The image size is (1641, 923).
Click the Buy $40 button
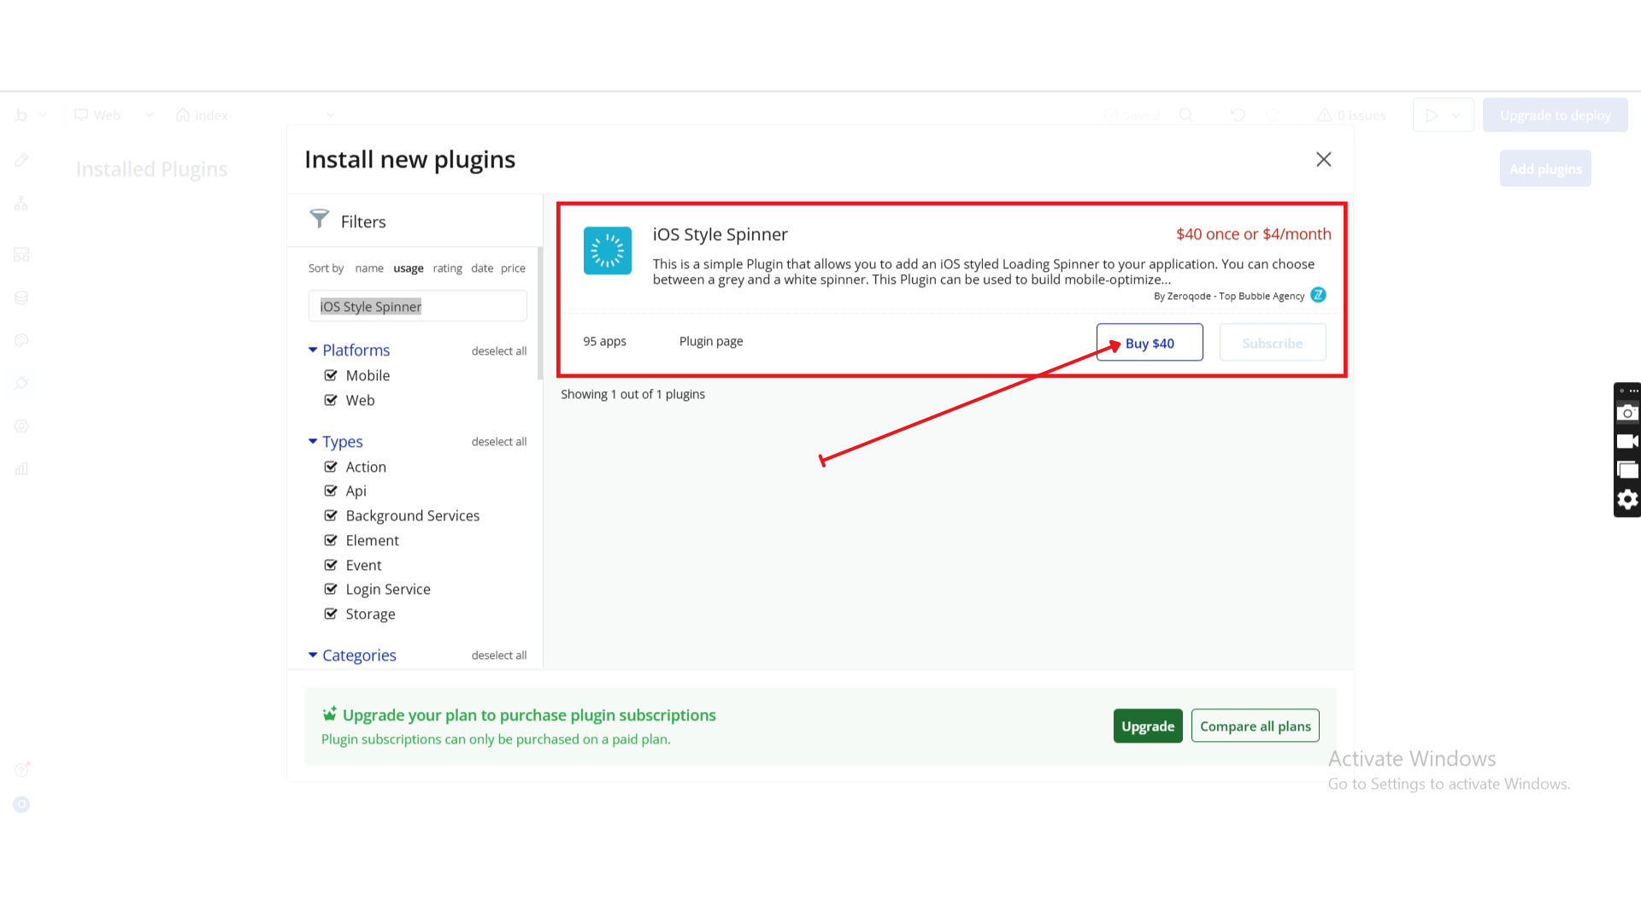click(x=1149, y=343)
